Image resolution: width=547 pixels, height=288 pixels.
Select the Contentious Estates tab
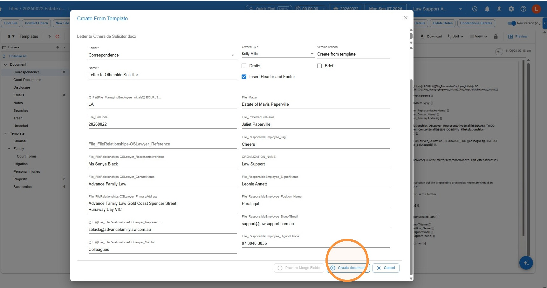pyautogui.click(x=476, y=23)
